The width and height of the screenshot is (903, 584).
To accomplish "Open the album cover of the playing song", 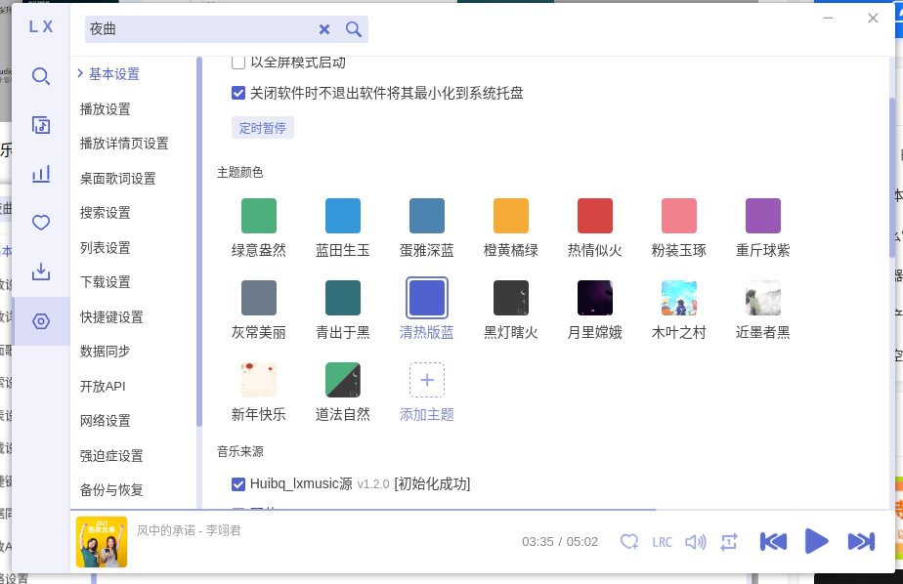I will [x=102, y=542].
